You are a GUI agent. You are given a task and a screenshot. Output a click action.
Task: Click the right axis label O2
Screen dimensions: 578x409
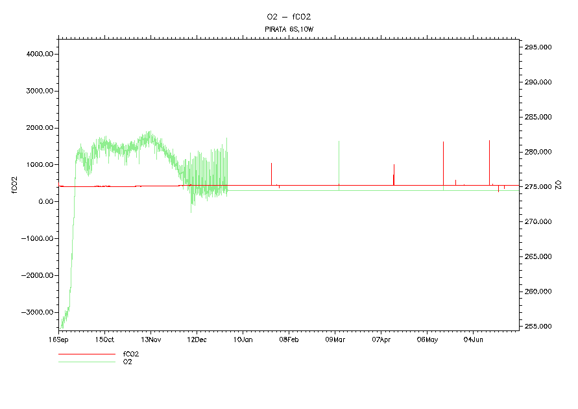(558, 185)
